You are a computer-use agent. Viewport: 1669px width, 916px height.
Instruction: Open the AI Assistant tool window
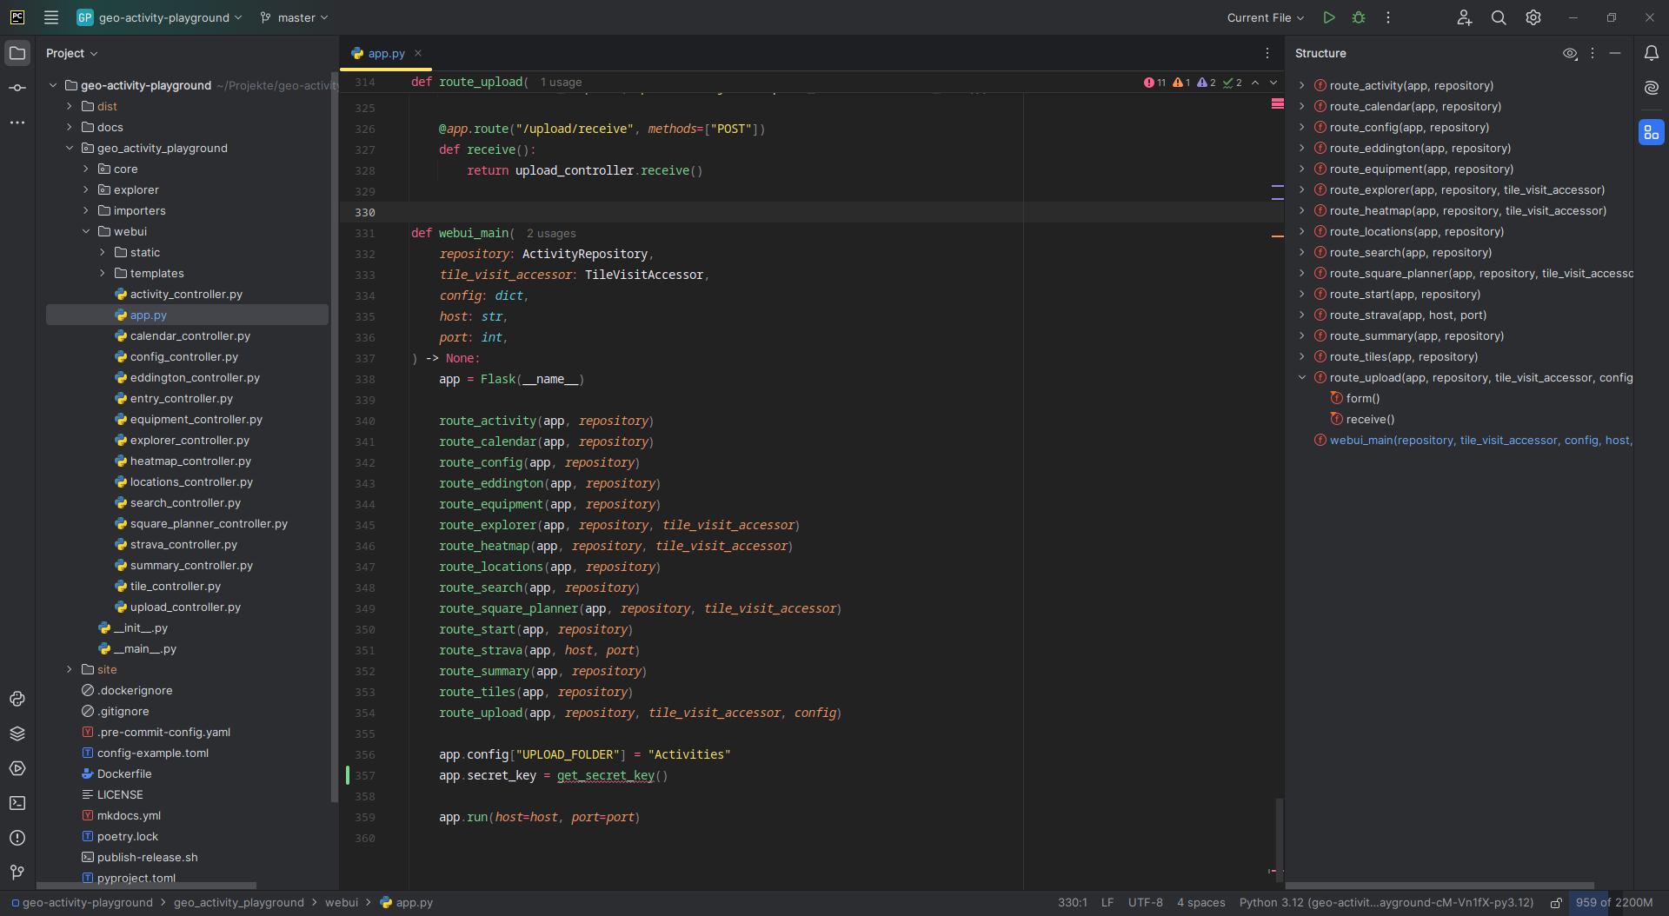coord(1652,88)
